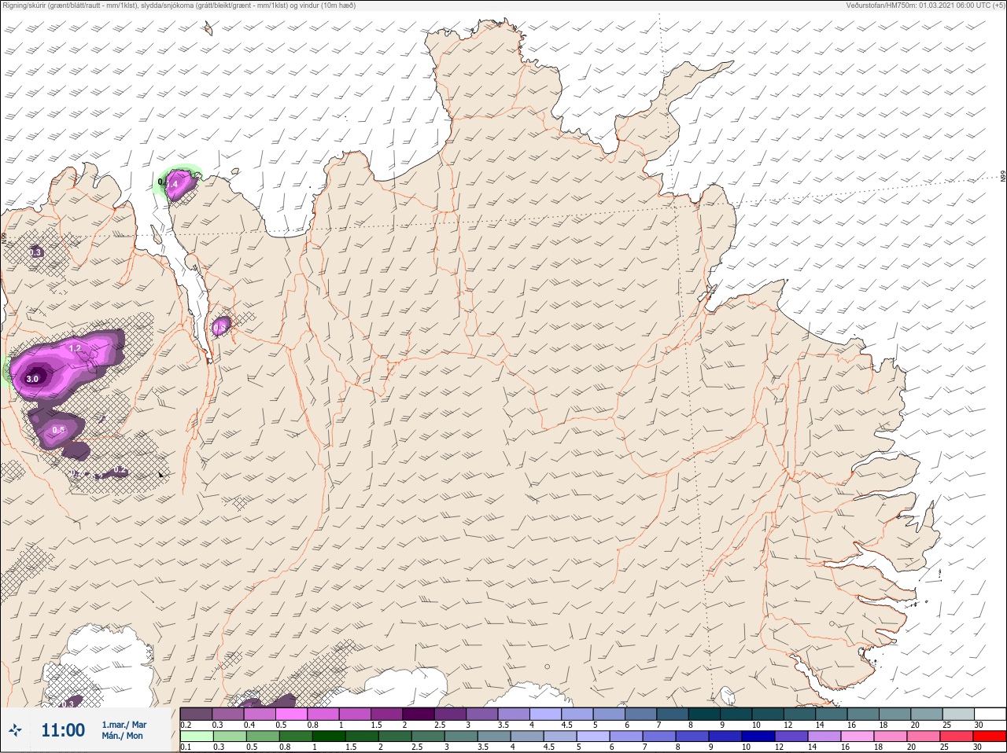Click the wind-star icon beside the 11:00 time

[x=15, y=730]
